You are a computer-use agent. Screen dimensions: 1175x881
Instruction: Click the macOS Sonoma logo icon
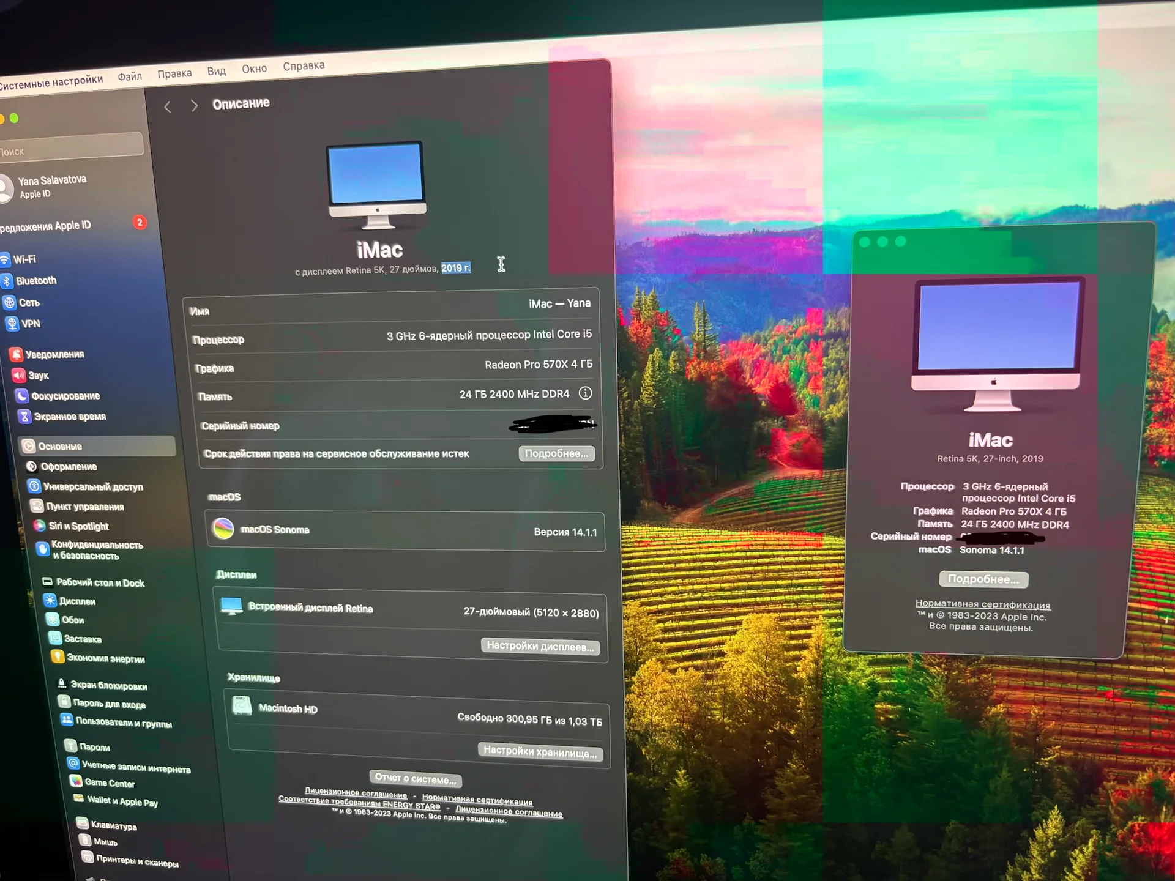(223, 529)
